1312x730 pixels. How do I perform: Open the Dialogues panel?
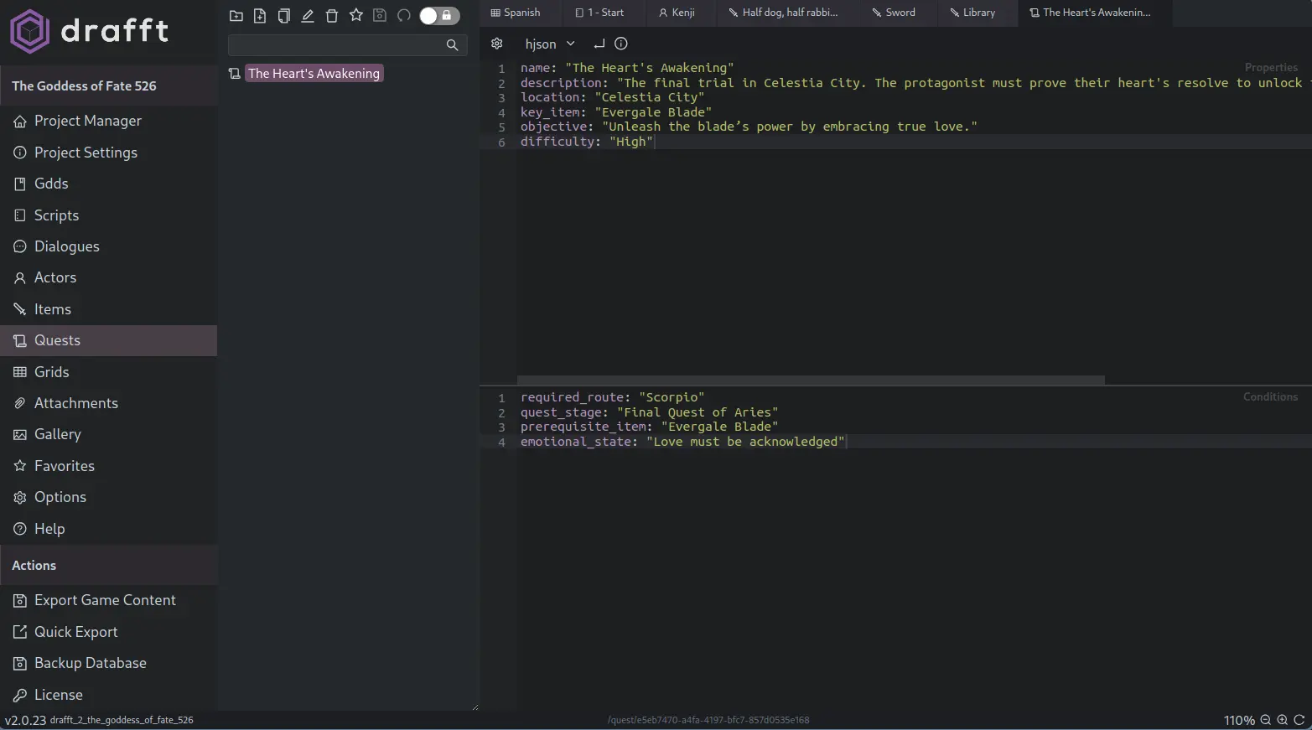point(66,246)
